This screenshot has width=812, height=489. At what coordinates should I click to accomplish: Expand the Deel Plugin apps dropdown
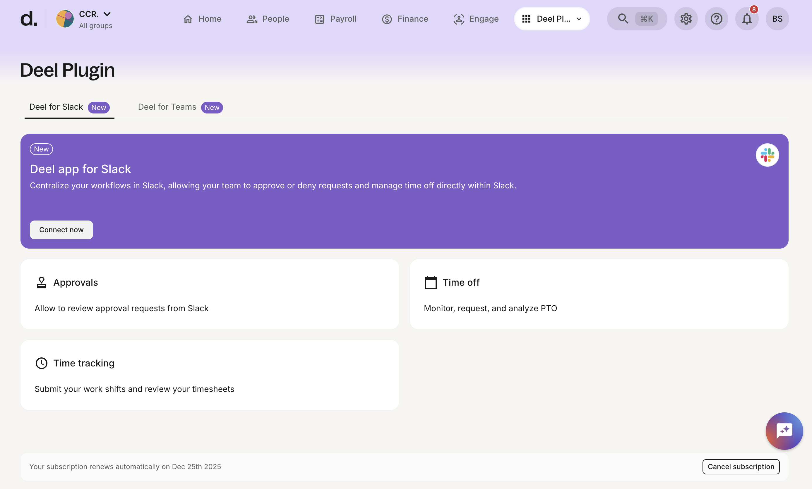tap(552, 19)
